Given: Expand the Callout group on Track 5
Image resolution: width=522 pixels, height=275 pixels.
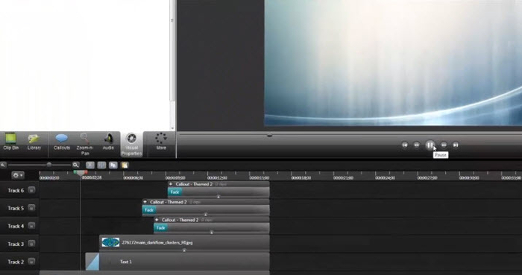Looking at the screenshot, I should (145, 202).
